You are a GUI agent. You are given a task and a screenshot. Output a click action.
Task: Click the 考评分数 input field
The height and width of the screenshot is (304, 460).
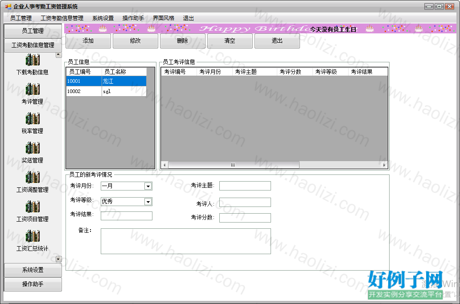(245, 218)
